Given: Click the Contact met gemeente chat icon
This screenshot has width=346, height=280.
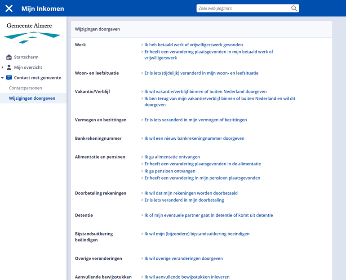Looking at the screenshot, I should (x=9, y=78).
